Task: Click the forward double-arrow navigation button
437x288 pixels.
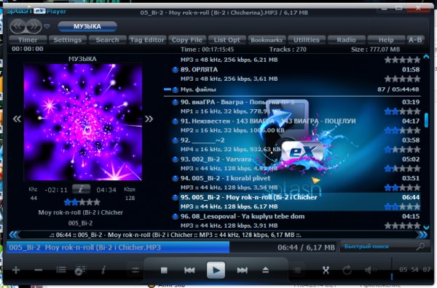Action: (x=34, y=26)
